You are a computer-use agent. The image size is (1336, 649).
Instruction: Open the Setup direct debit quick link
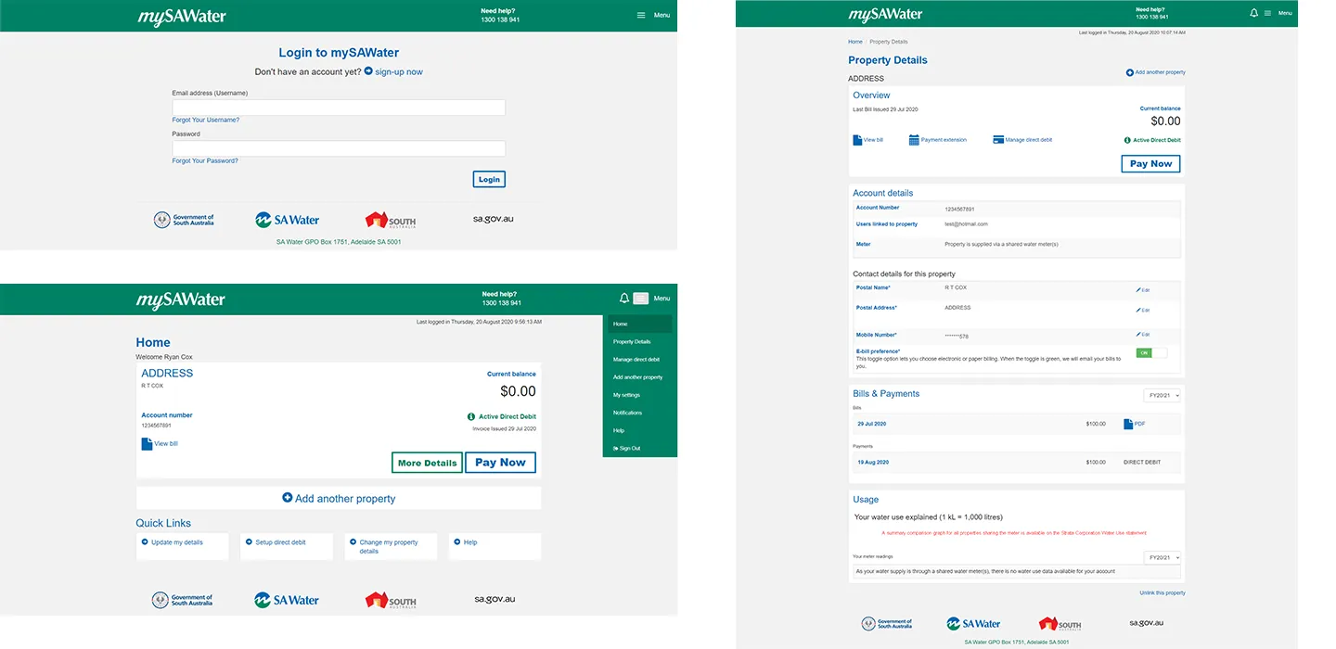coord(286,546)
